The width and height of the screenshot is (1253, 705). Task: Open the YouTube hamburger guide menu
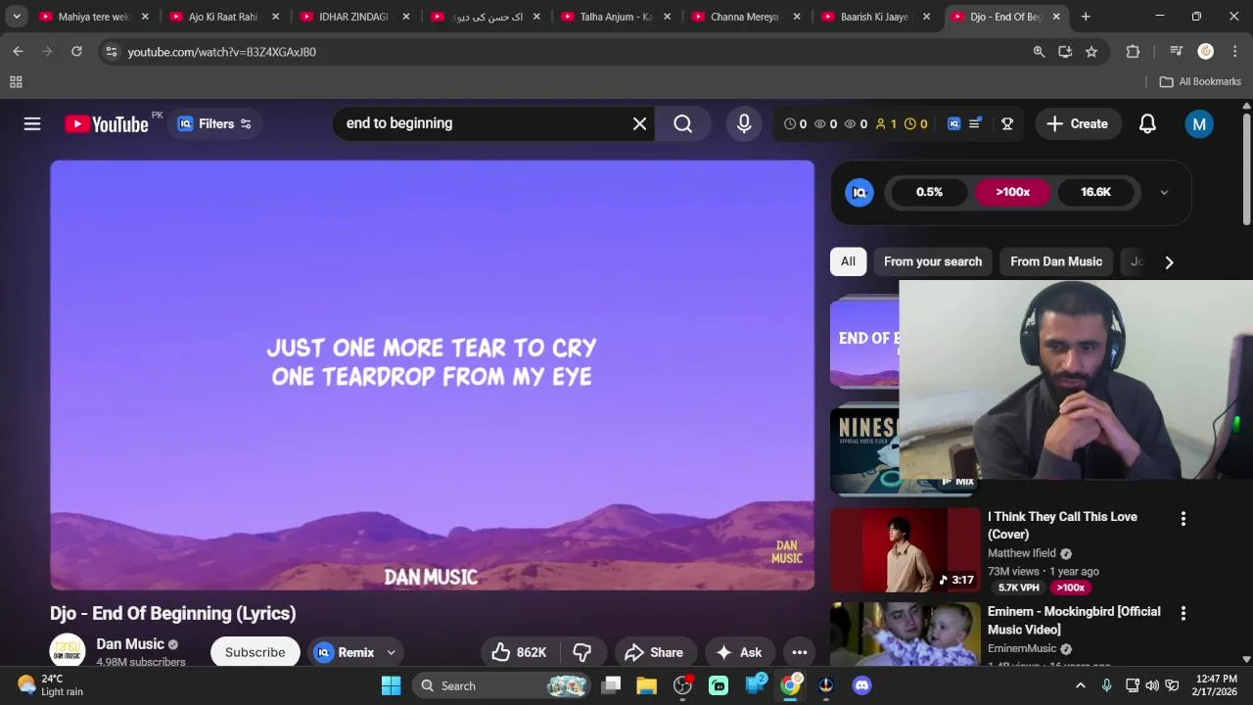click(x=32, y=123)
